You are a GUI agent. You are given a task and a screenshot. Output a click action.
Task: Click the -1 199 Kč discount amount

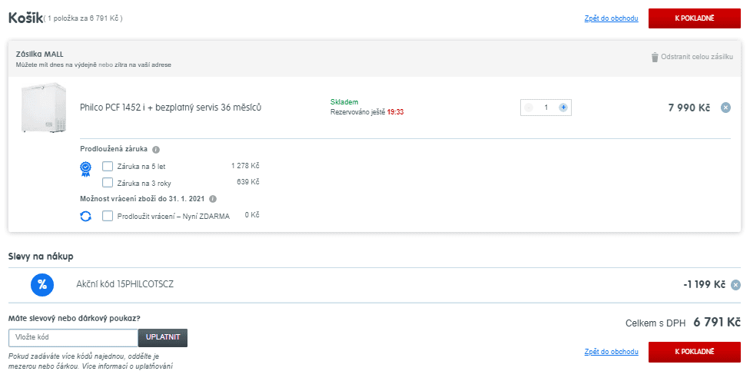(705, 284)
